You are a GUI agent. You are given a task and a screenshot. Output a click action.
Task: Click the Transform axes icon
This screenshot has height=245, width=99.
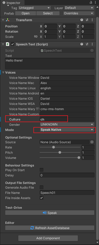pyautogui.click(x=8, y=20)
